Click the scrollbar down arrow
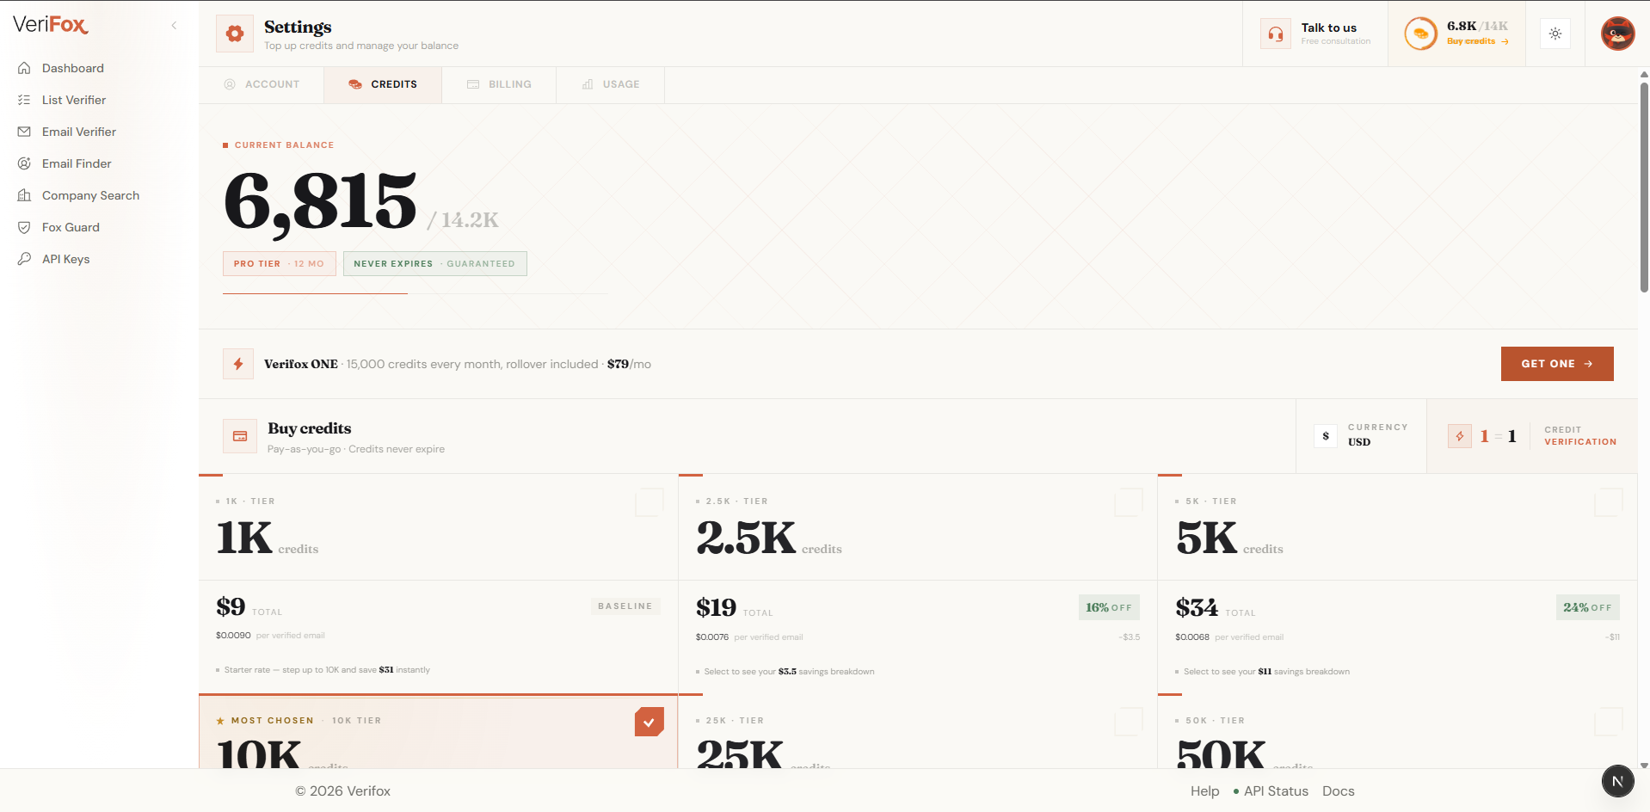1650x812 pixels. tap(1644, 765)
